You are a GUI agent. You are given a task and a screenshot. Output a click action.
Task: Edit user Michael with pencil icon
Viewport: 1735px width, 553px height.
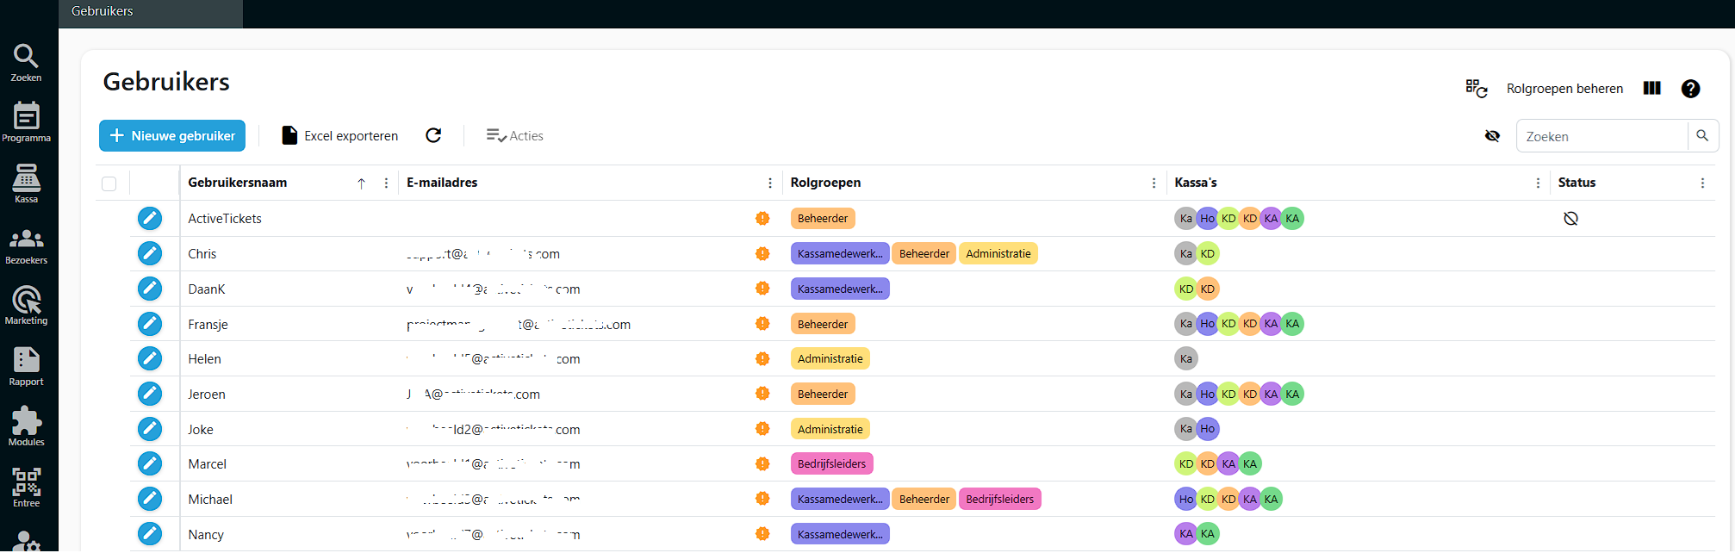(x=150, y=499)
